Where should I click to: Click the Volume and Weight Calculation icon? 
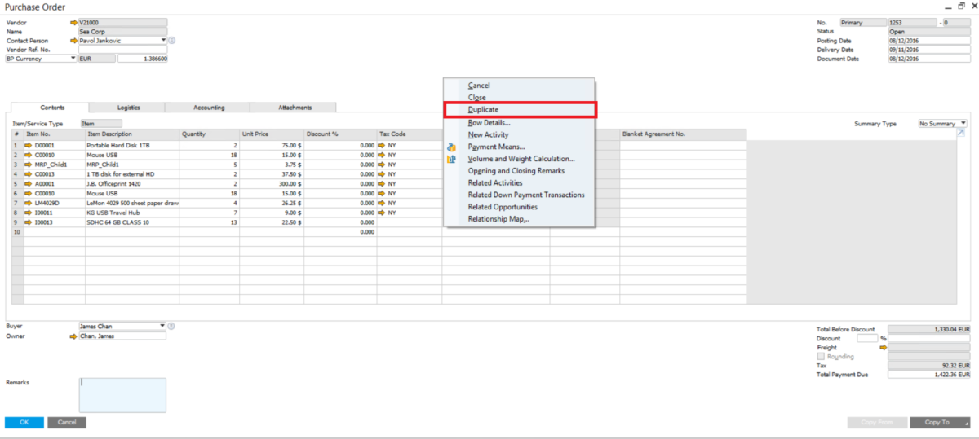(451, 159)
